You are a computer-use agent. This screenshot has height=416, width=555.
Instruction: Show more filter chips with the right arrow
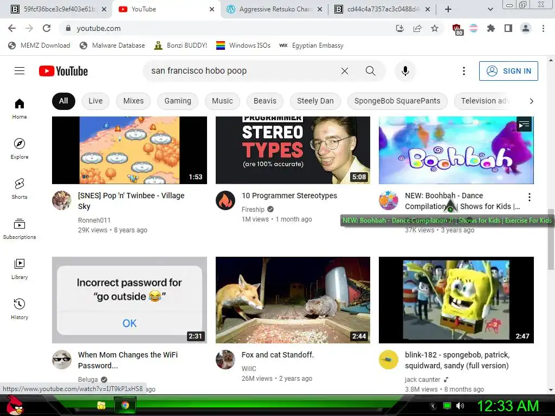[531, 101]
